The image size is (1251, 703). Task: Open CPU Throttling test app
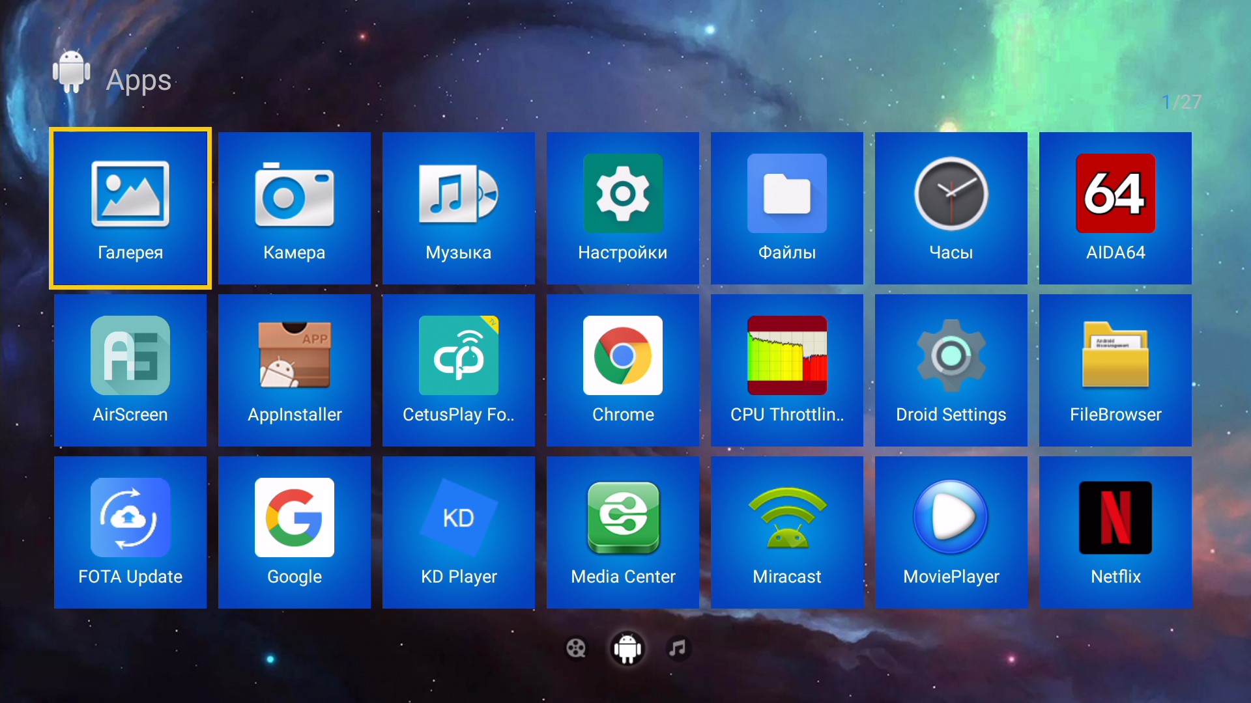pyautogui.click(x=787, y=370)
